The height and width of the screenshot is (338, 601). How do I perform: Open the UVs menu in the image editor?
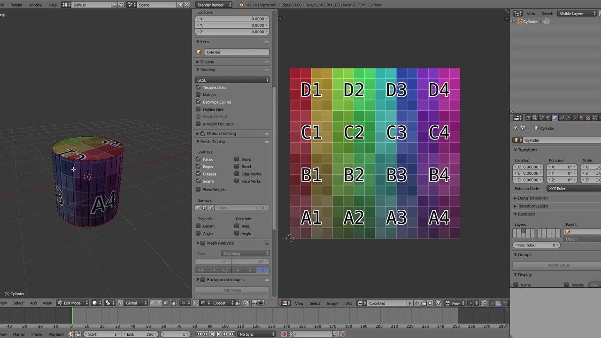348,303
